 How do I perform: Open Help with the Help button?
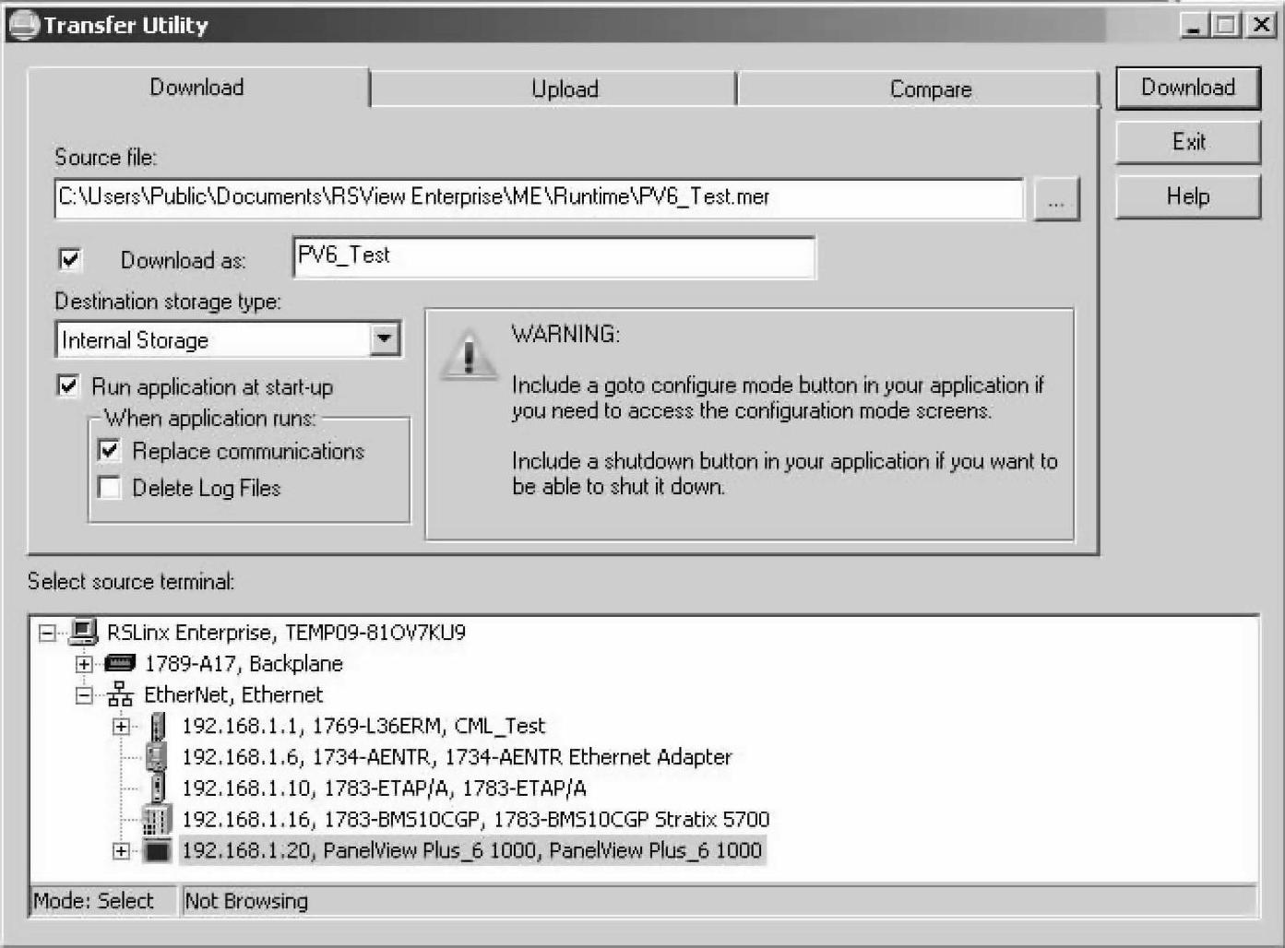(1188, 196)
